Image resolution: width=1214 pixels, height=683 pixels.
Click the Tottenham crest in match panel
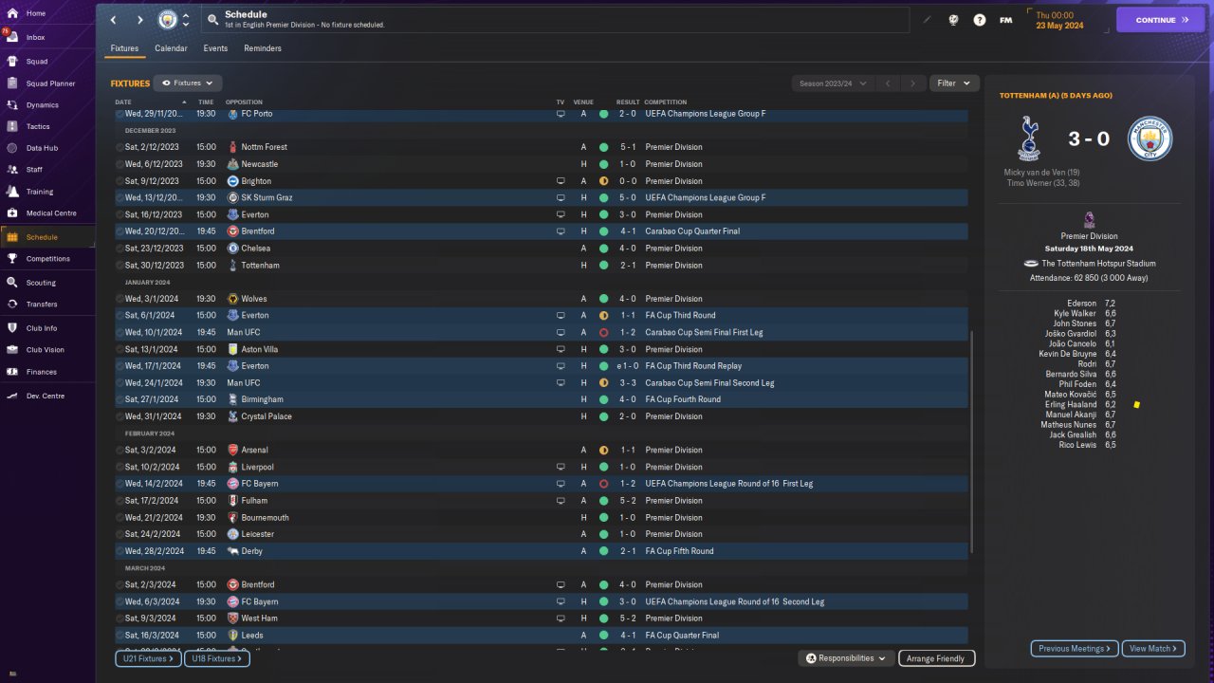point(1028,138)
